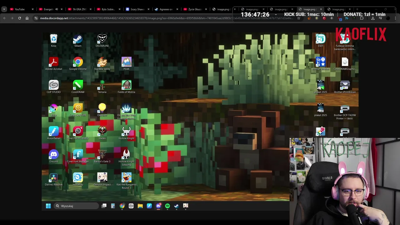Select the Baldur's Gate 3 icon
This screenshot has width=400, height=225.
click(x=102, y=157)
